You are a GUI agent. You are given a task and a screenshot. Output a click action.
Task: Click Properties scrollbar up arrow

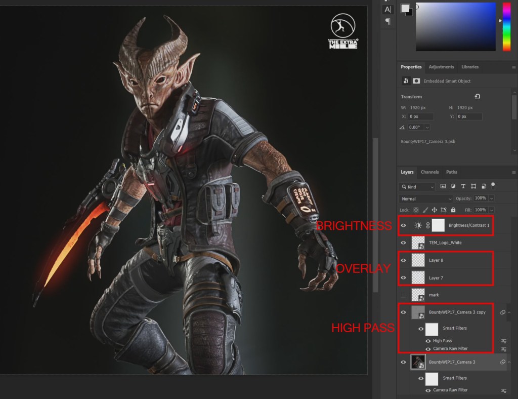tap(514, 92)
